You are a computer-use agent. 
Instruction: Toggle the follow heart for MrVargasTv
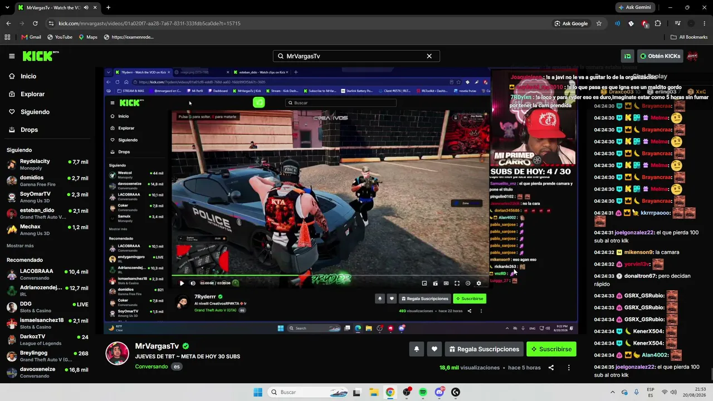point(434,349)
